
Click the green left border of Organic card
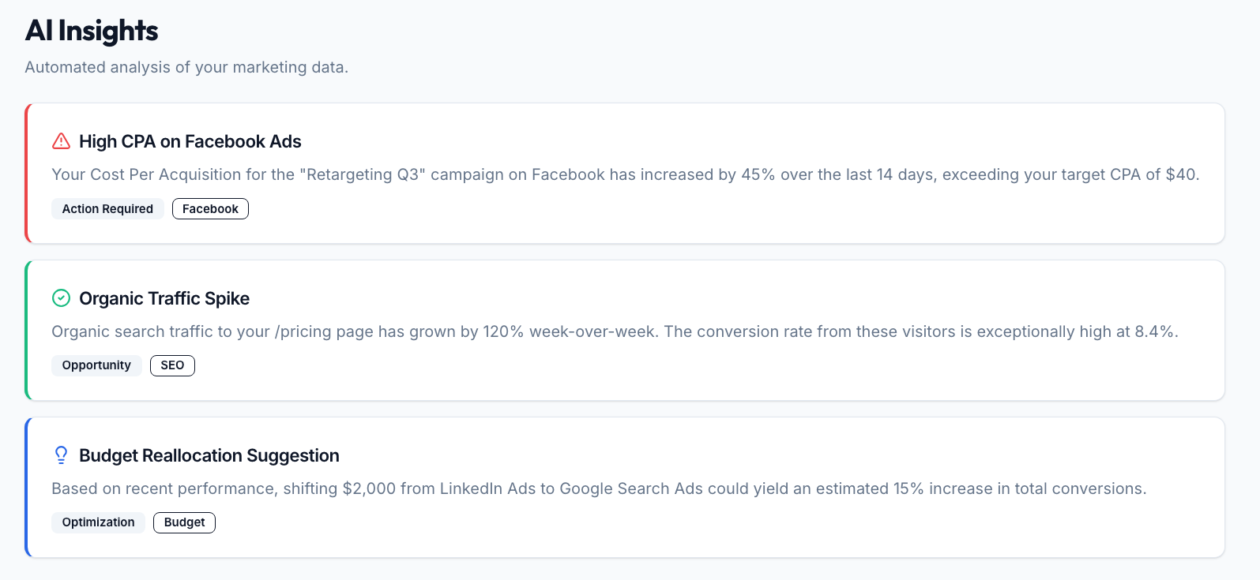coord(27,330)
